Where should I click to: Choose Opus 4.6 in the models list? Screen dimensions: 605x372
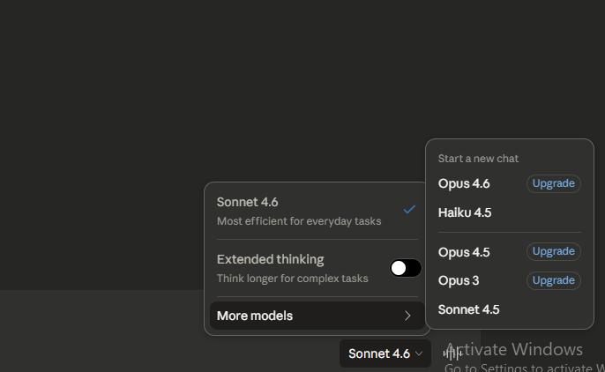click(x=464, y=183)
